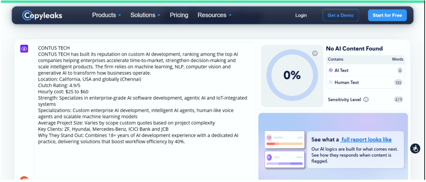The width and height of the screenshot is (426, 182).
Task: Click the report preview card with purple bar
Action: click(x=285, y=159)
